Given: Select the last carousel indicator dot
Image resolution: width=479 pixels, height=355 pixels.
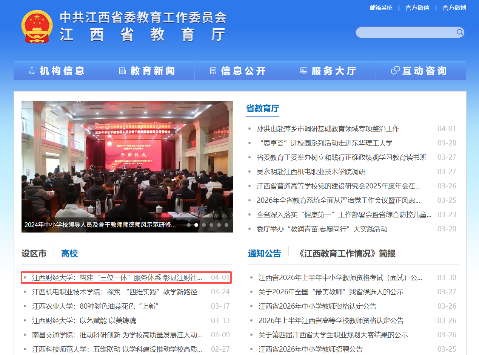Looking at the screenshot, I should tap(226, 225).
